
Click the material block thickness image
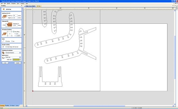[10, 25]
